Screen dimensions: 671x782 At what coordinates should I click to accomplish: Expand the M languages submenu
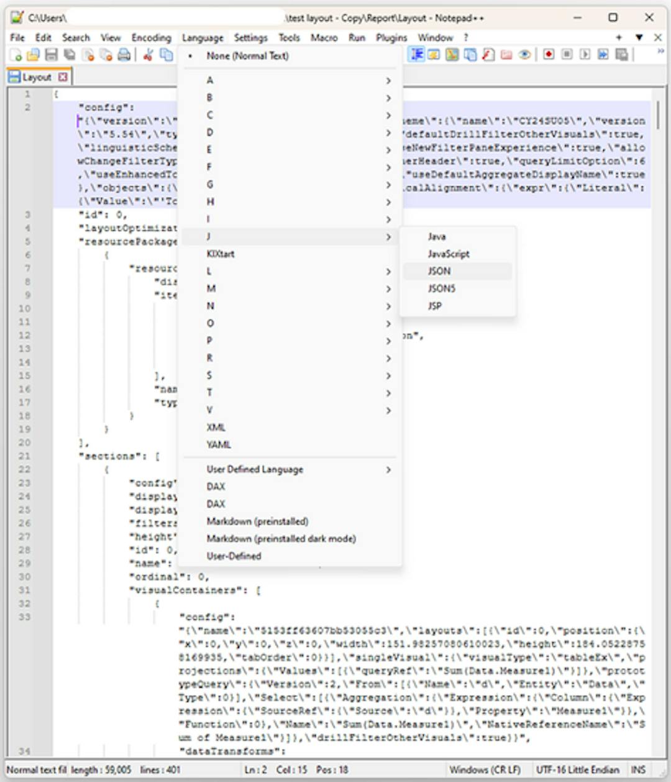pos(290,288)
